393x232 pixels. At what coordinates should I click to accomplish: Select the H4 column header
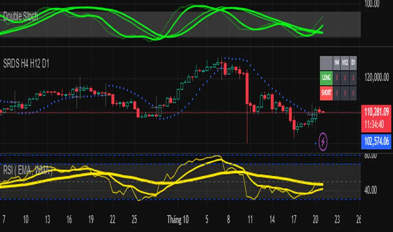coord(336,63)
